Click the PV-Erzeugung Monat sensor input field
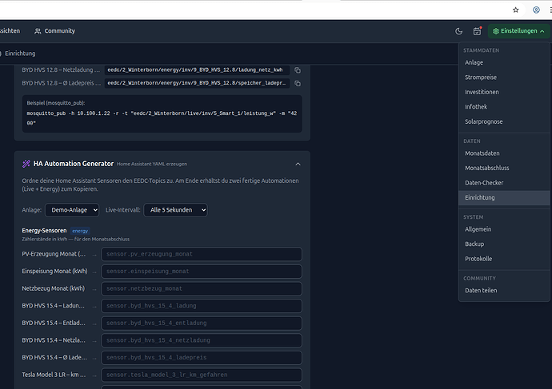 [x=201, y=254]
